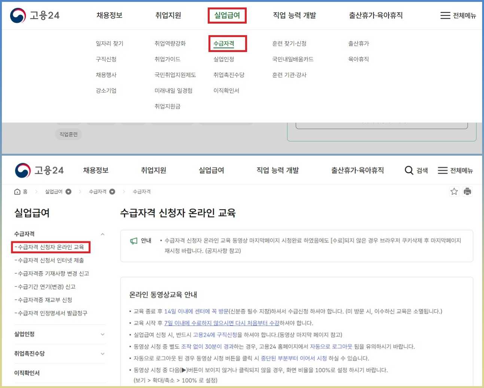The image size is (484, 388).
Task: Select 수급자격 신청자 온라인 교육 in sidebar
Action: (51, 247)
